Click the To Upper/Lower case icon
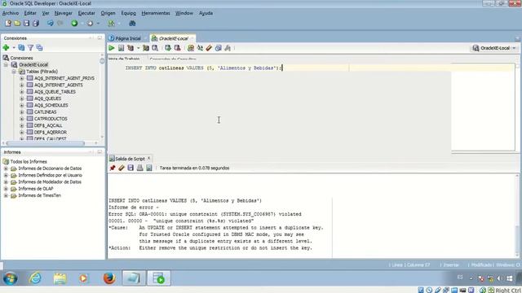This screenshot has width=522, height=293. [x=200, y=48]
